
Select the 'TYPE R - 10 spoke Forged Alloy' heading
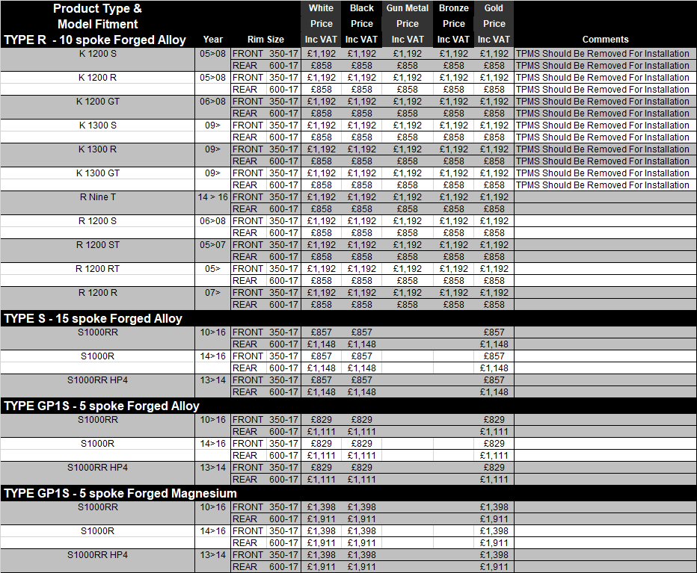(95, 40)
